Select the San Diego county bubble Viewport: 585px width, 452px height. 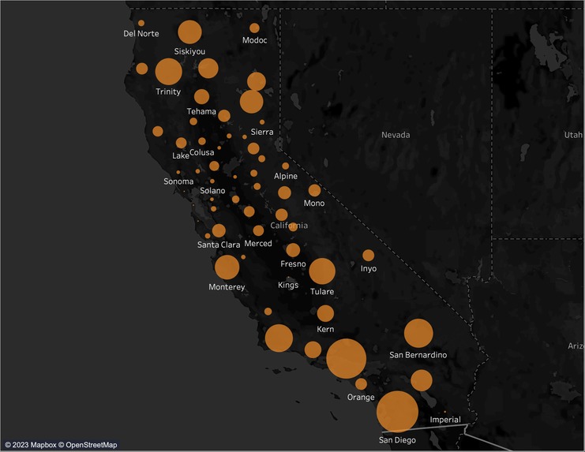(397, 412)
